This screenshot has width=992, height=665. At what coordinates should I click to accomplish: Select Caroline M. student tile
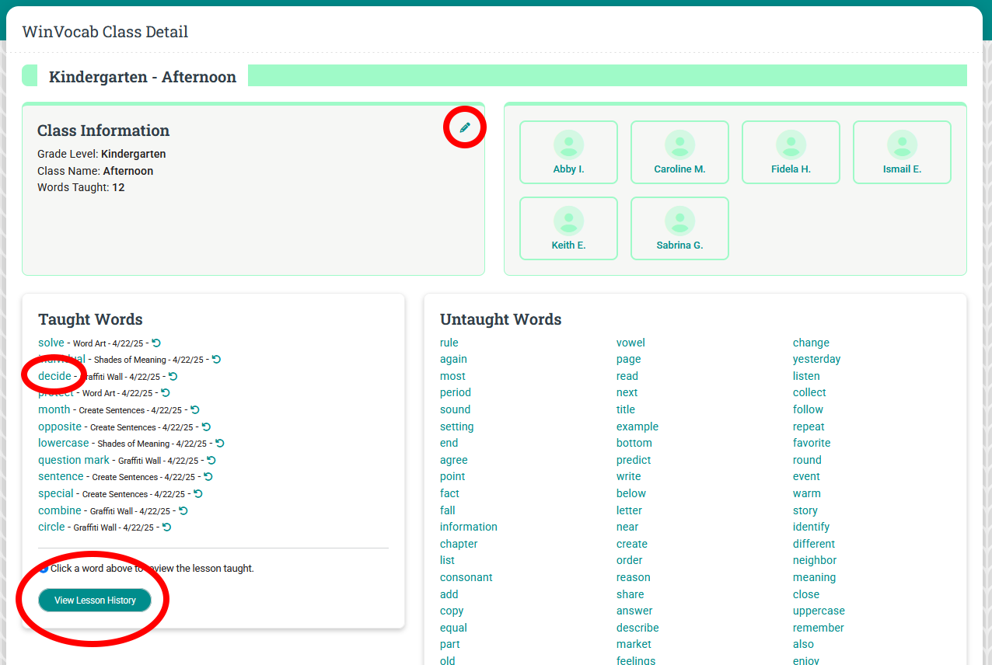point(679,152)
